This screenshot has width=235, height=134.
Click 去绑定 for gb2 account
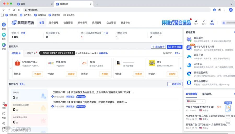[x=172, y=74]
